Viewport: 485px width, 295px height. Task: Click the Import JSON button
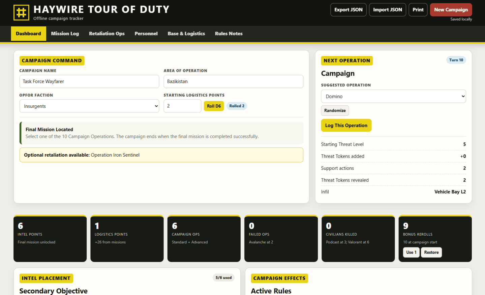pos(388,10)
